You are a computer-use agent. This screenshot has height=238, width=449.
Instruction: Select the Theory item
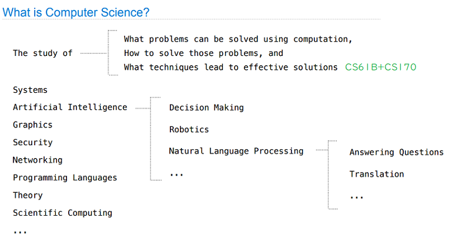tap(28, 195)
